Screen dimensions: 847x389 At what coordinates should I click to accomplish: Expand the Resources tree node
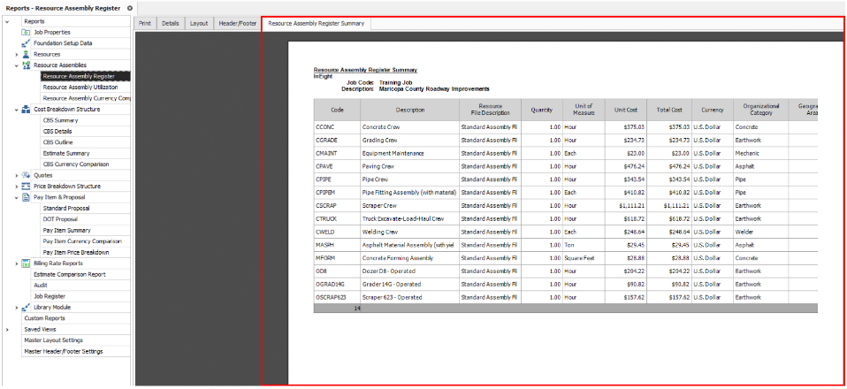tap(16, 55)
